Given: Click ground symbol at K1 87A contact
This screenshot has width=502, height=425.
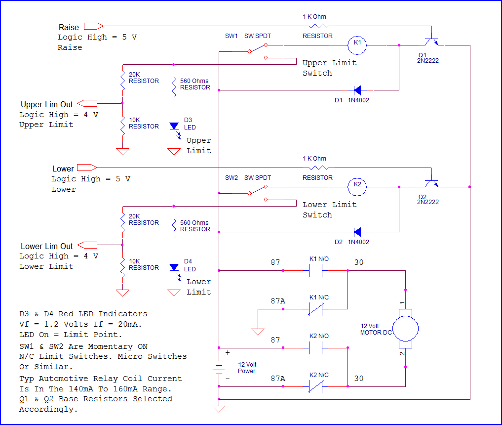Looking at the screenshot, I should [258, 332].
